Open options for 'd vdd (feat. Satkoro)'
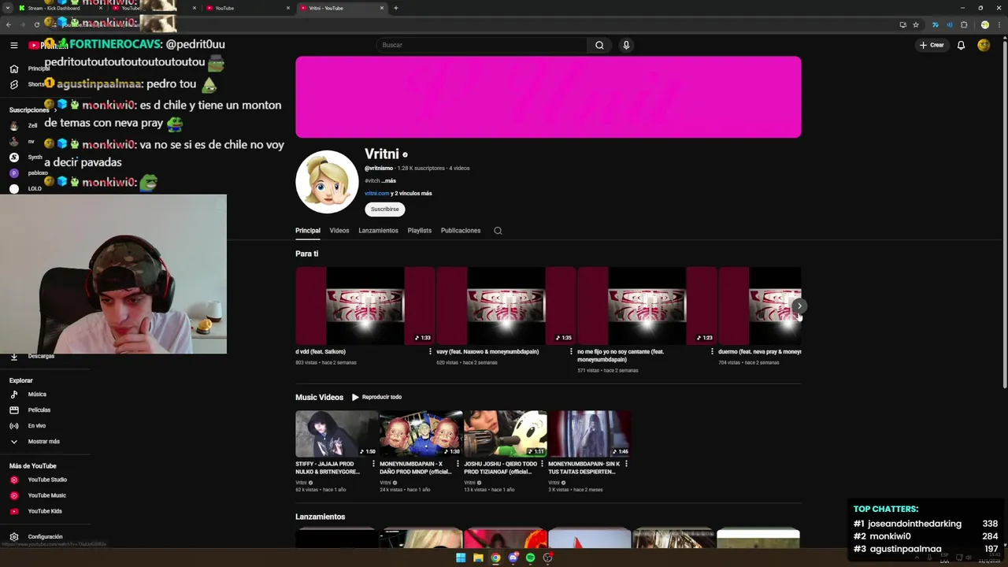The image size is (1008, 567). click(x=430, y=352)
